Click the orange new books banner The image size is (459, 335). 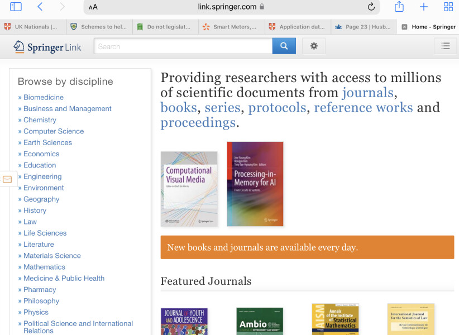[x=307, y=247]
